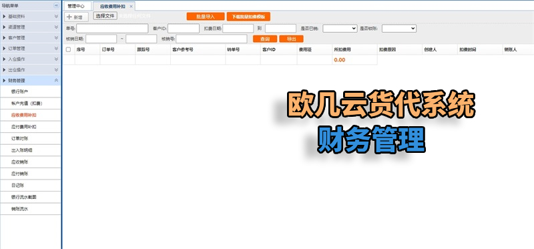The width and height of the screenshot is (534, 249).
Task: Click the 核销日期 start date field
Action: (101, 39)
